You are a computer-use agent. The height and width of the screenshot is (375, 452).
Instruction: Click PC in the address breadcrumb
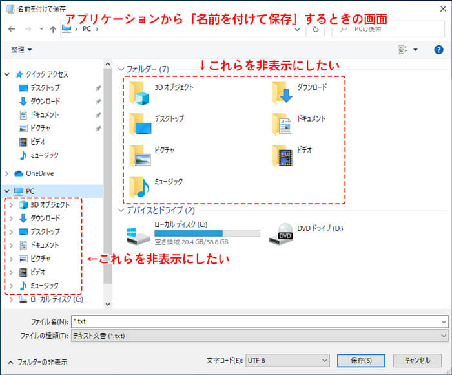coord(87,29)
